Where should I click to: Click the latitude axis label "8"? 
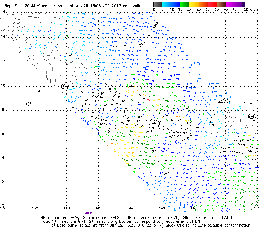coord(3,109)
